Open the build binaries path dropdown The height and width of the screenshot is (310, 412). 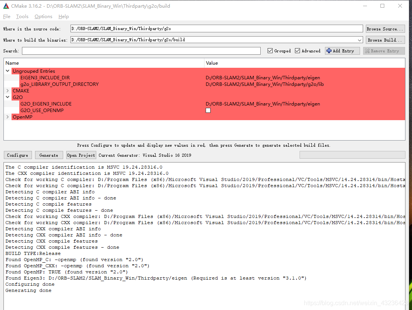(360, 40)
